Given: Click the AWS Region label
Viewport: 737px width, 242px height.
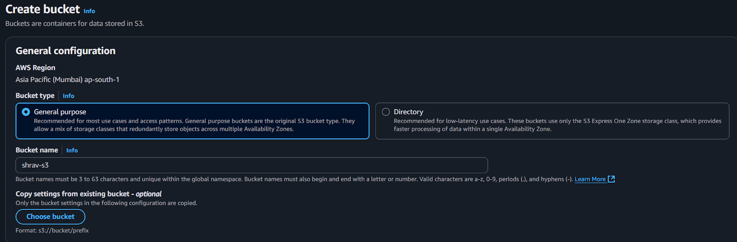Looking at the screenshot, I should [x=35, y=68].
